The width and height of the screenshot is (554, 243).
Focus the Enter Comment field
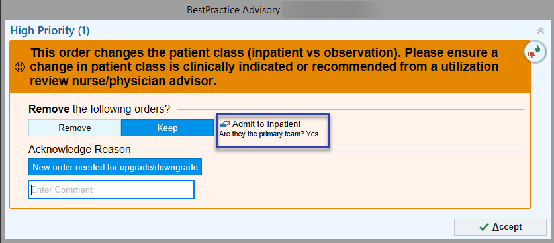[x=111, y=189]
